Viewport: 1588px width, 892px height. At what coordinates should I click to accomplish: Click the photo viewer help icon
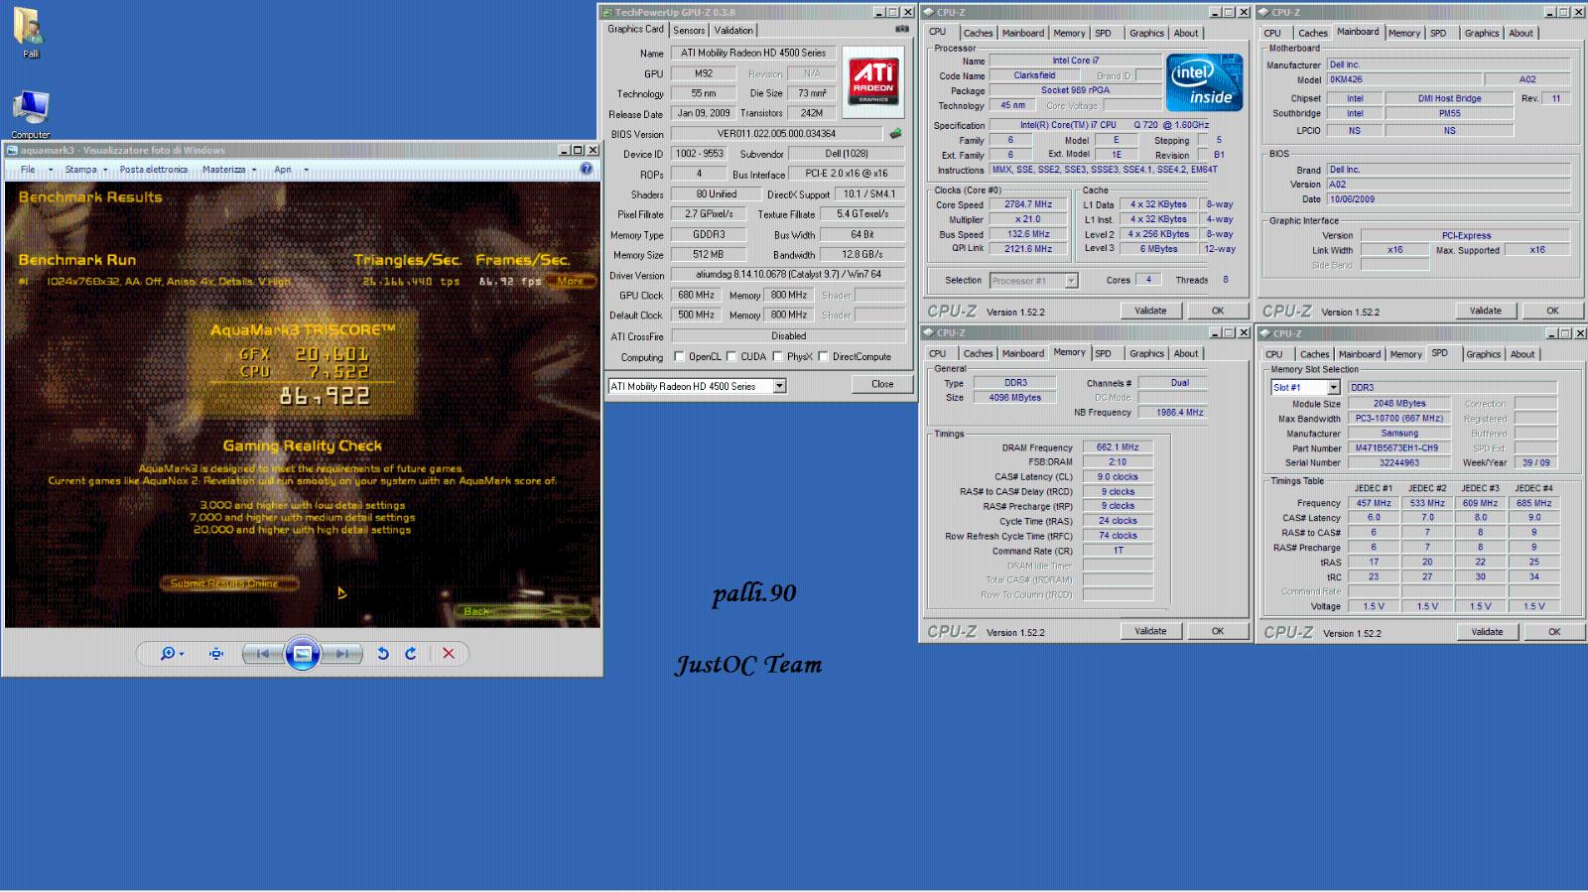point(586,169)
